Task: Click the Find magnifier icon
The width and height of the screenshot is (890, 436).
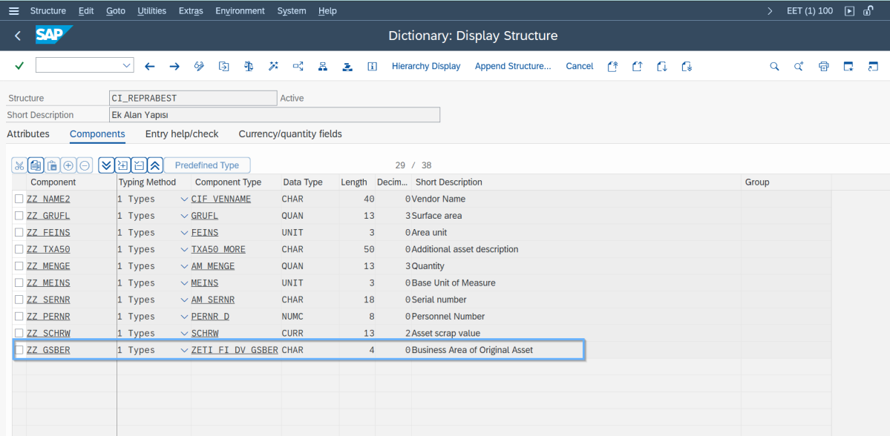Action: pyautogui.click(x=774, y=66)
